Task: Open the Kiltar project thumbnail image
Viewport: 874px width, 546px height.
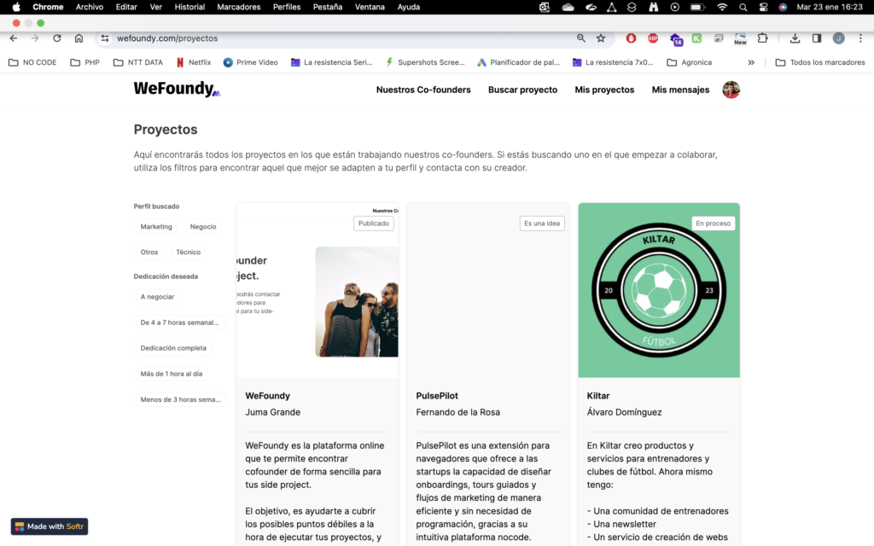Action: pos(659,290)
